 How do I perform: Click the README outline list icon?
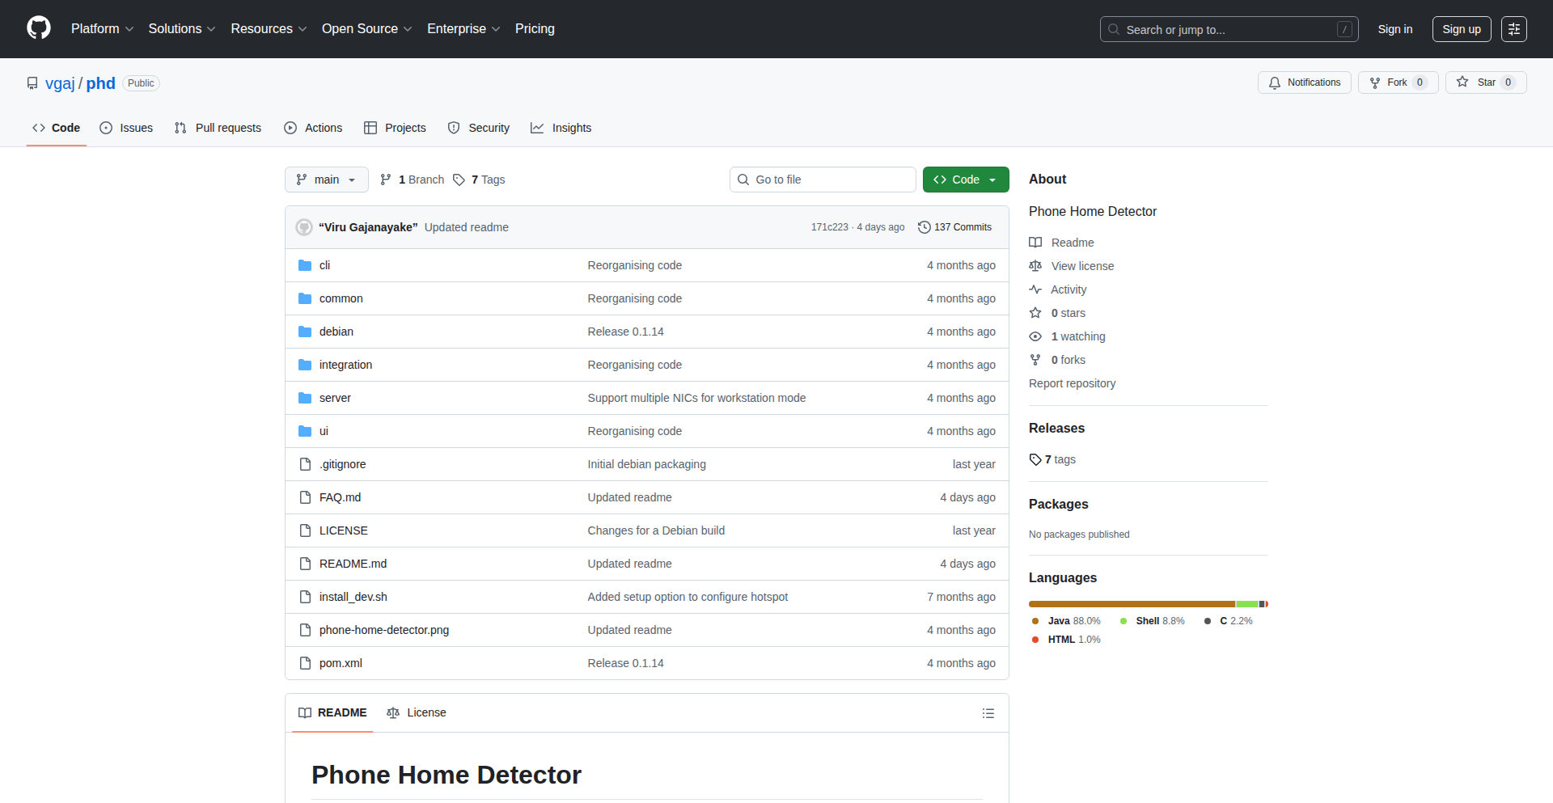point(988,713)
